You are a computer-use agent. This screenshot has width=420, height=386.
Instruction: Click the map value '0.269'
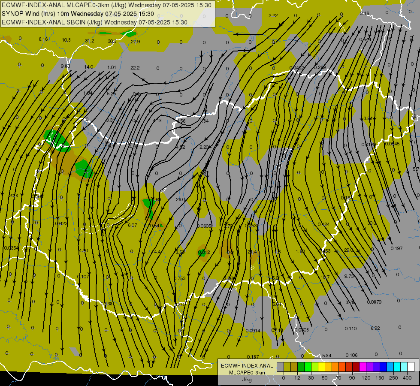click(x=320, y=67)
